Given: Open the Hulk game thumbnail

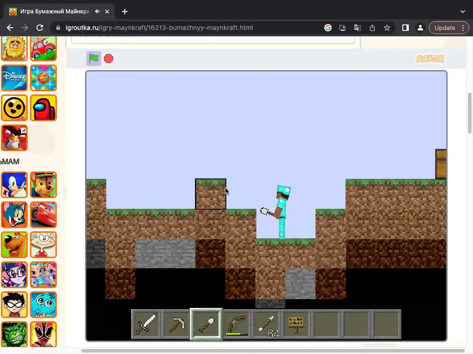Looking at the screenshot, I should coord(14,334).
